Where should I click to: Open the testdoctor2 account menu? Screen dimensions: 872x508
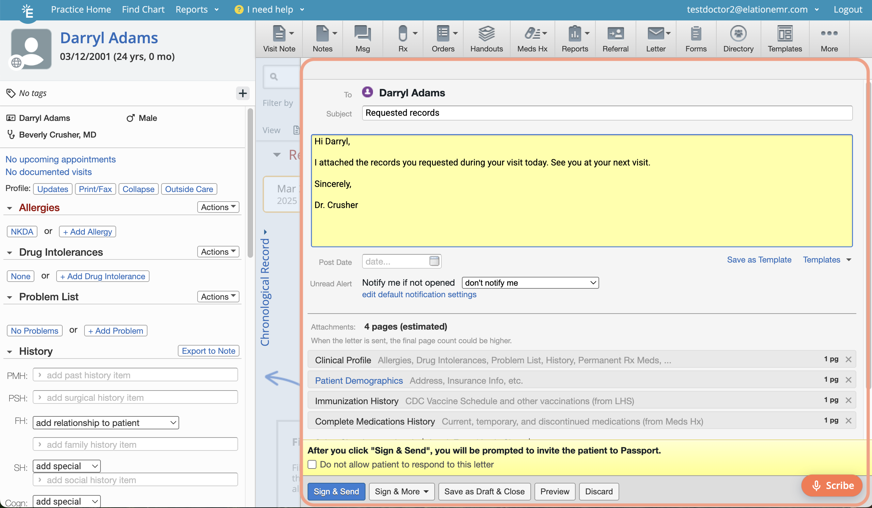coord(753,9)
